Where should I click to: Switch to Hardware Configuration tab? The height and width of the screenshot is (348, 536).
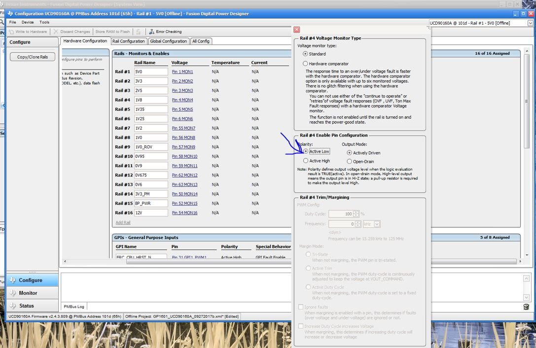[85, 41]
